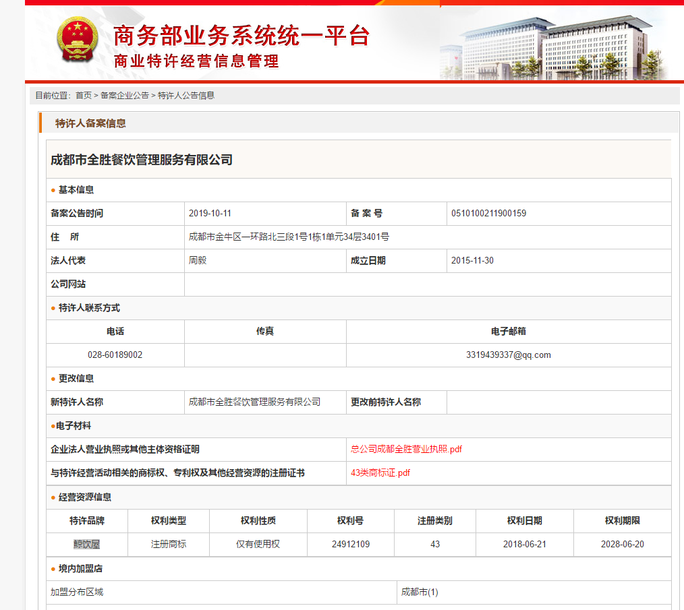Click the 权利期限 column header

coord(623,520)
